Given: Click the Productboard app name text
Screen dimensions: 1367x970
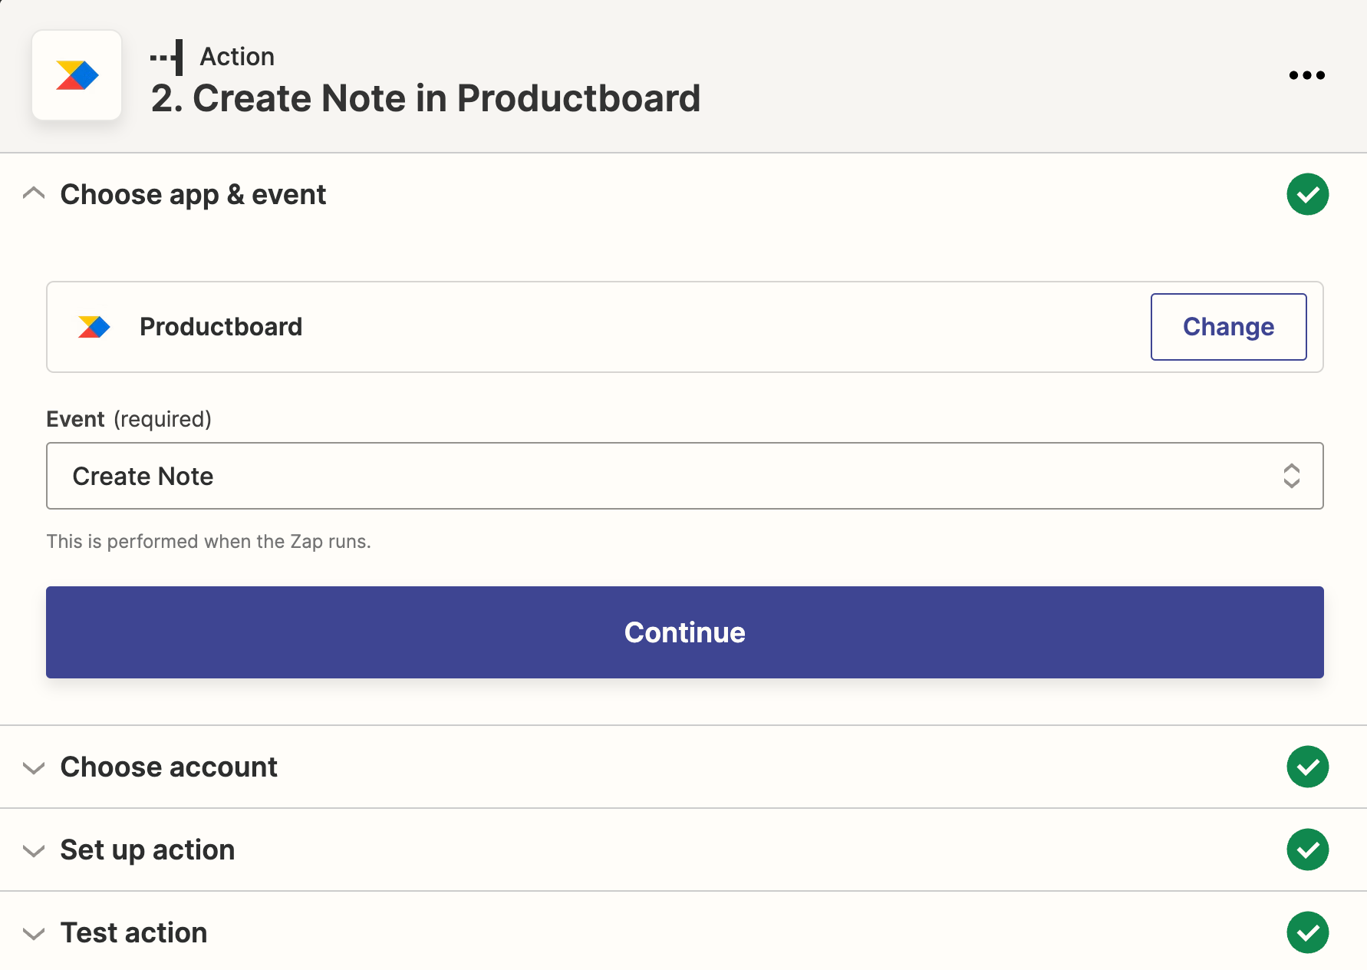Looking at the screenshot, I should pyautogui.click(x=221, y=327).
